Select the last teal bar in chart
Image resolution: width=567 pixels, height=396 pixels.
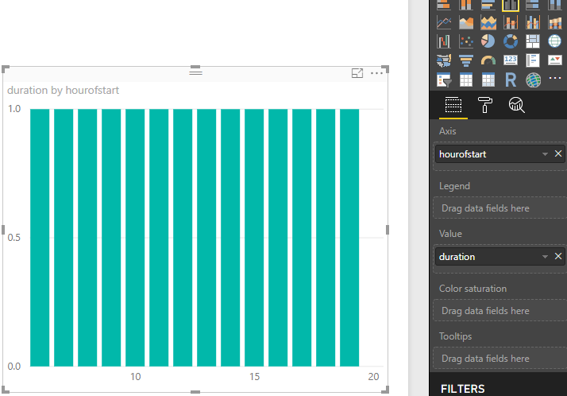[349, 238]
